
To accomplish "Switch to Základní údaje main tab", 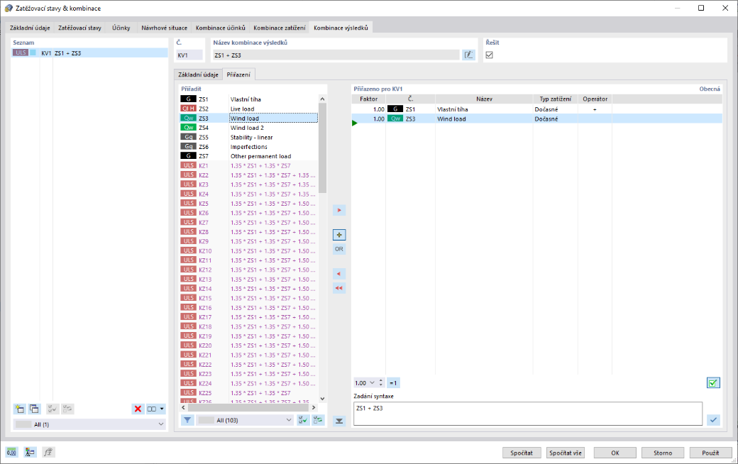I will 30,28.
